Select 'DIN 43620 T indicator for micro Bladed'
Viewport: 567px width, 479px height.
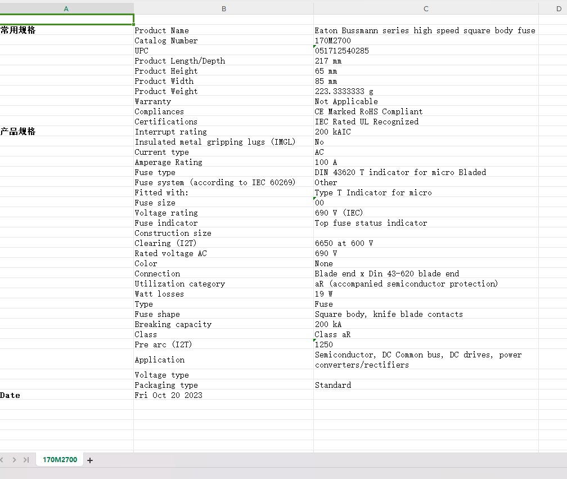click(426, 172)
